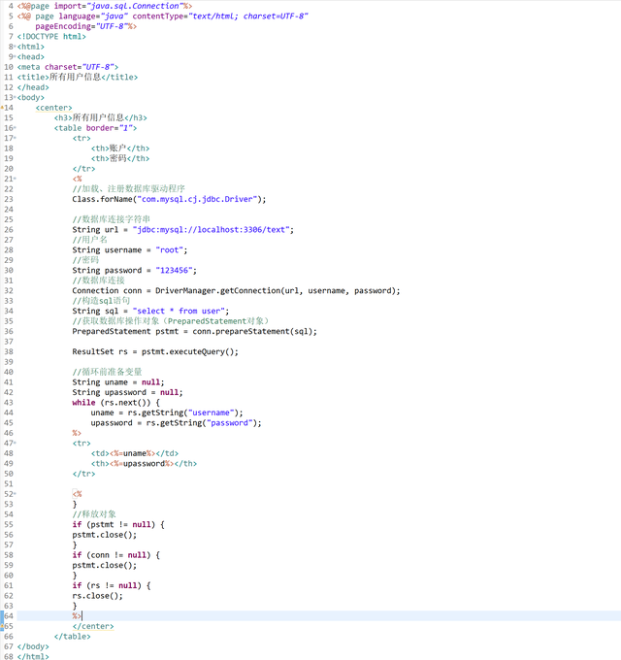The image size is (621, 660).
Task: Click the <!DOCTYPE html> declaration
Action: (x=51, y=37)
